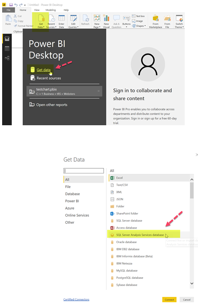Click the Get data link on splash screen
Image resolution: width=198 pixels, height=306 pixels.
coord(44,70)
